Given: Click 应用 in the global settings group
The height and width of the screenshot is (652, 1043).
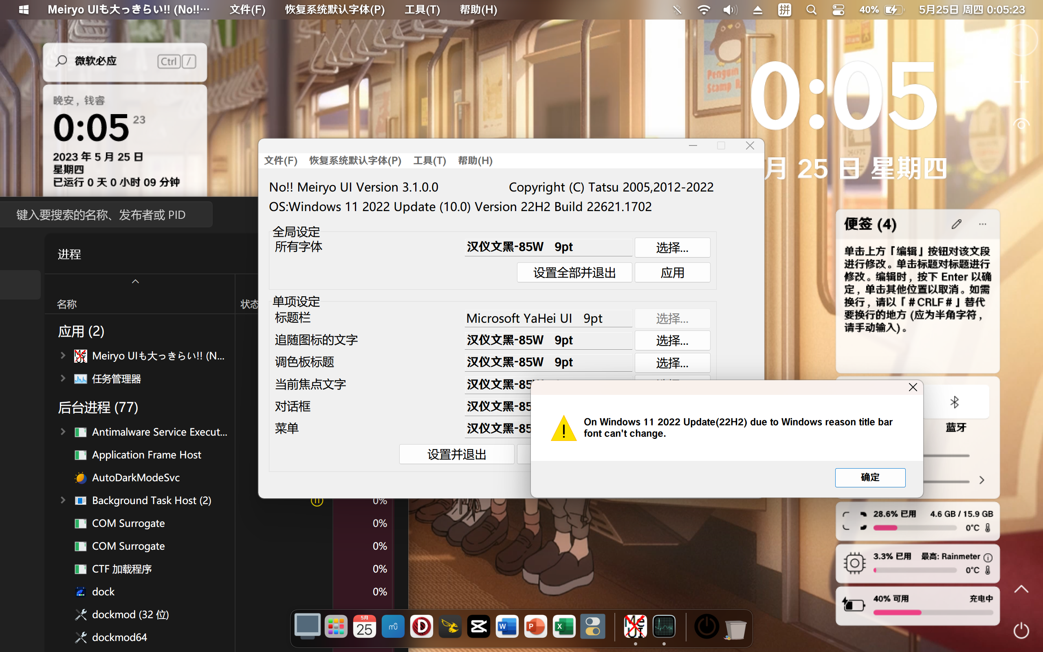Looking at the screenshot, I should [x=672, y=273].
